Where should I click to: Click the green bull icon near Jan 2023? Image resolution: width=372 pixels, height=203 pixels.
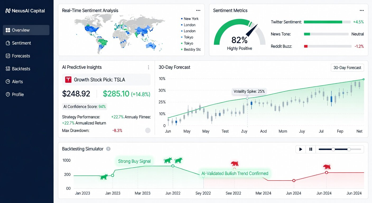(x=104, y=177)
